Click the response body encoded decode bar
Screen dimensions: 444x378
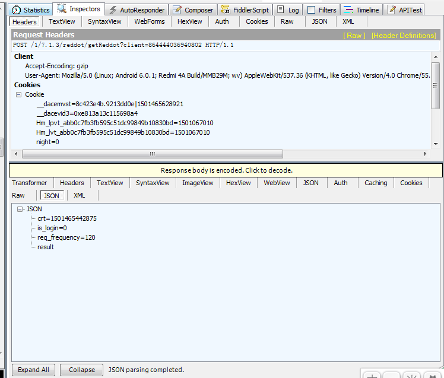point(226,170)
